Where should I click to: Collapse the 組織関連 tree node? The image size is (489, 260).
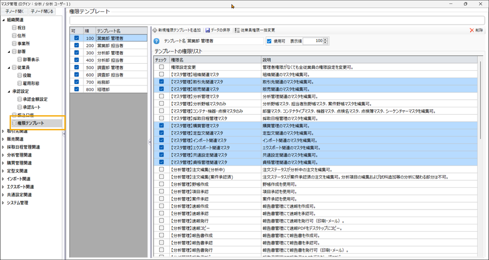pos(3,20)
